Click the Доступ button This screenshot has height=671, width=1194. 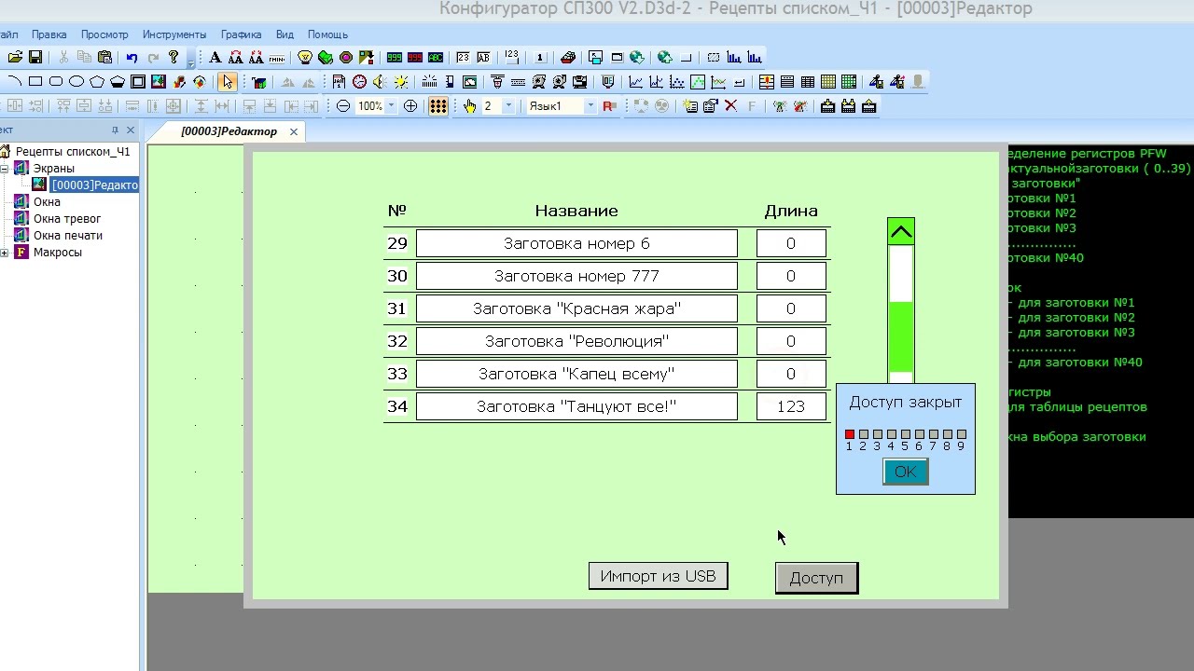click(x=816, y=578)
